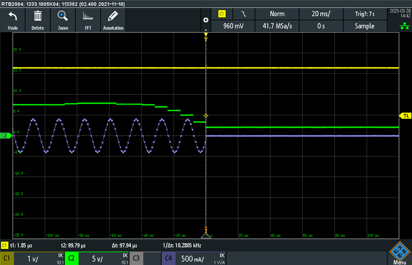The image size is (412, 265).
Task: Open the settings gear dropdown
Action: pyautogui.click(x=206, y=21)
